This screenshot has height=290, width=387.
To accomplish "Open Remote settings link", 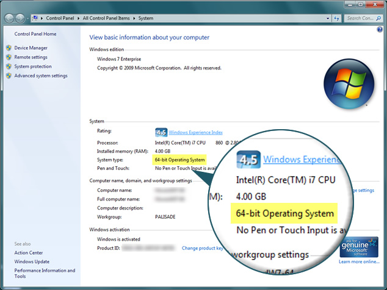I will pos(31,57).
